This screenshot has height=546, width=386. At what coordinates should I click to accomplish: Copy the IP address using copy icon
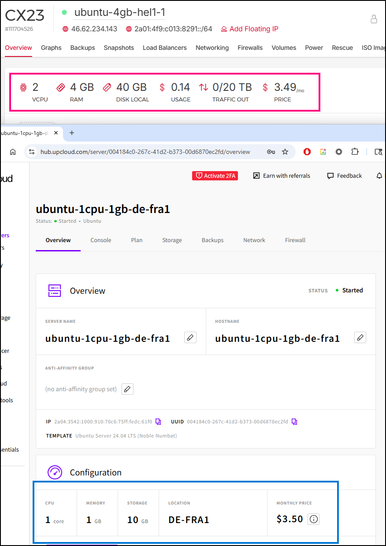(158, 422)
